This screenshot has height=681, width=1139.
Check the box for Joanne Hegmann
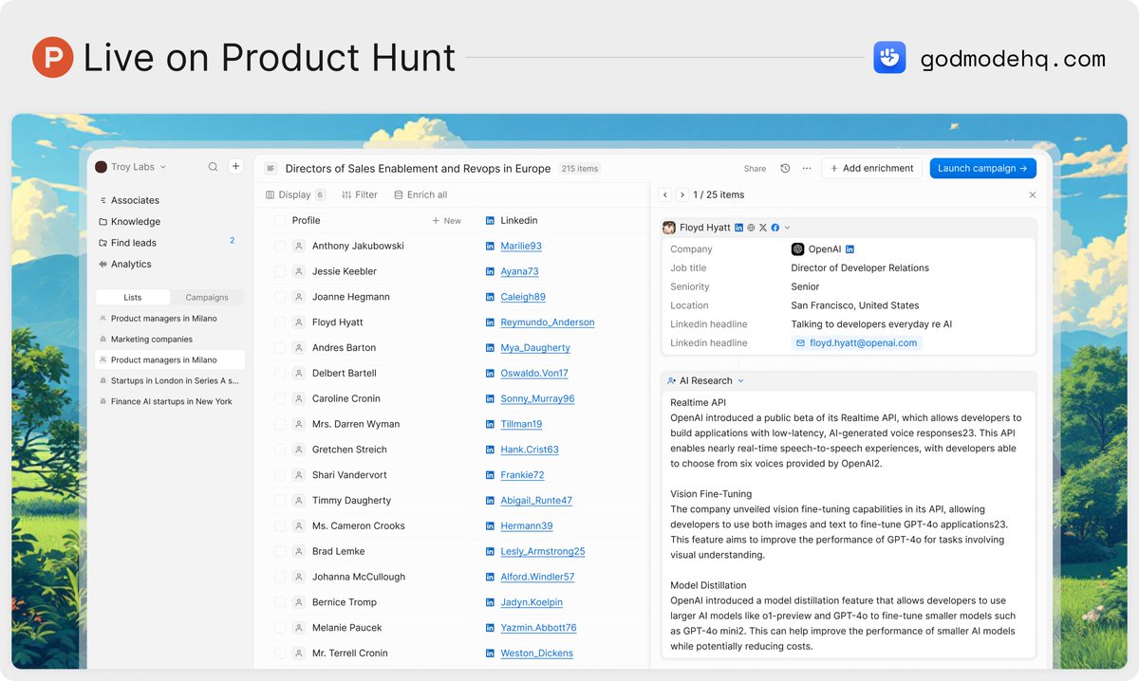click(280, 297)
